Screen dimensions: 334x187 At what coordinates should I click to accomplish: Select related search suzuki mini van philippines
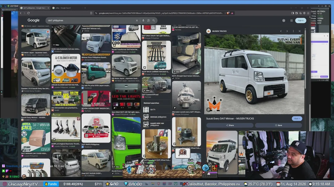tap(156, 124)
